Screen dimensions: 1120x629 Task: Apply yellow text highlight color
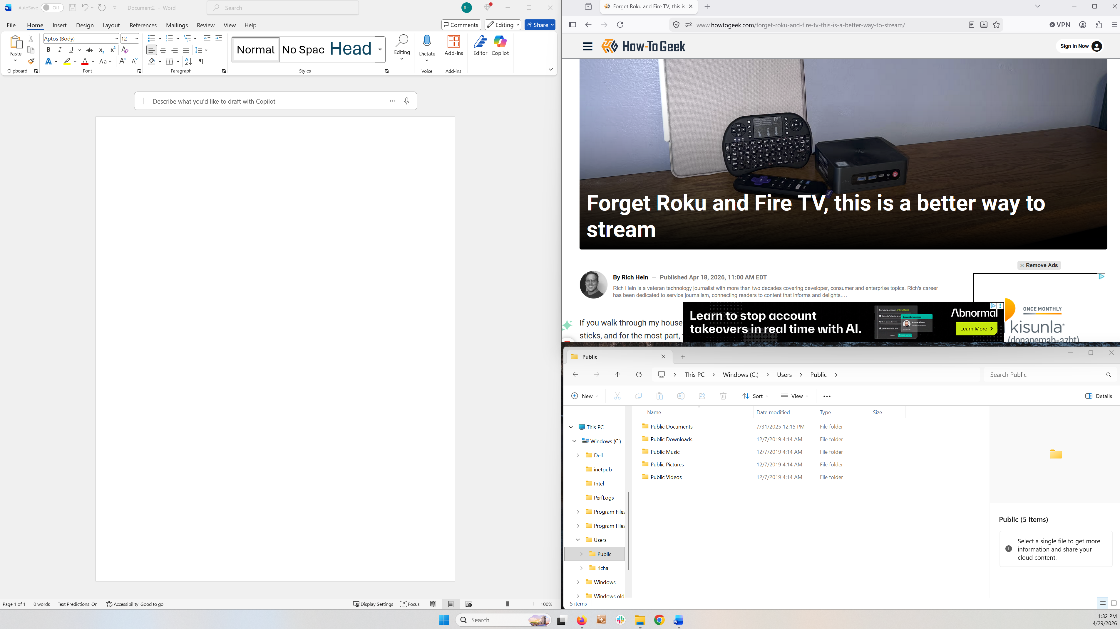(67, 61)
